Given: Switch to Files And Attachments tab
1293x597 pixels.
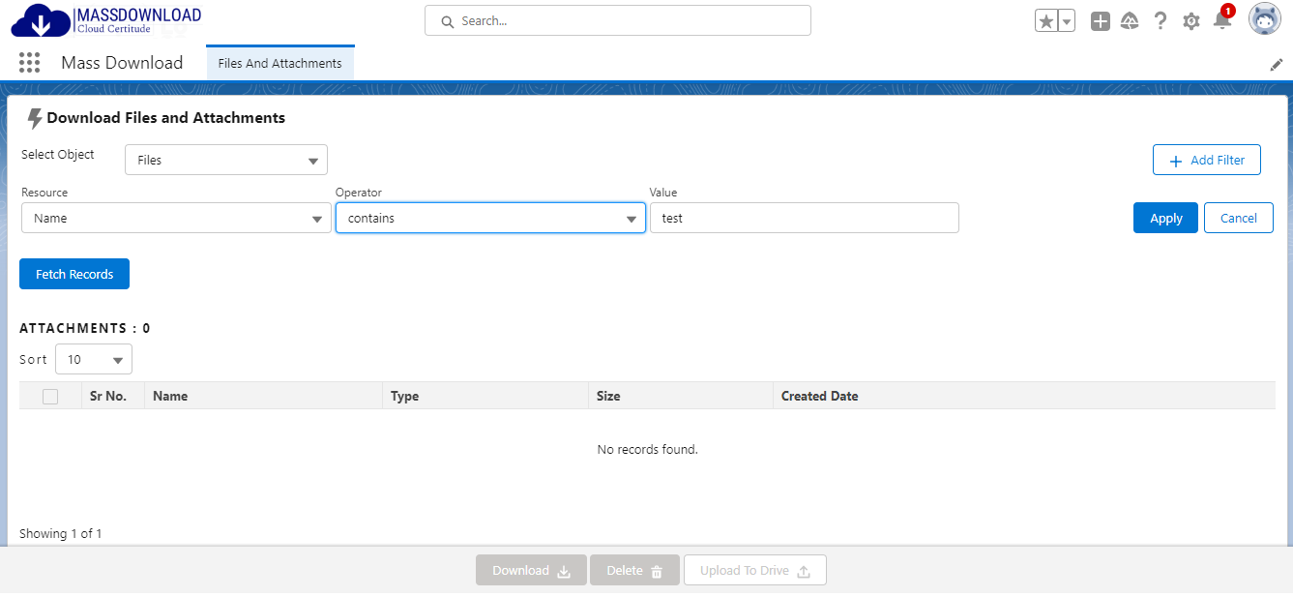Looking at the screenshot, I should coord(279,63).
